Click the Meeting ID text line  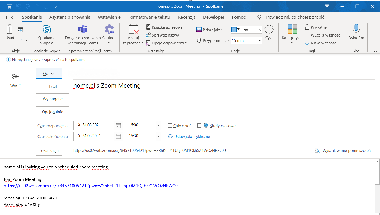pos(30,198)
